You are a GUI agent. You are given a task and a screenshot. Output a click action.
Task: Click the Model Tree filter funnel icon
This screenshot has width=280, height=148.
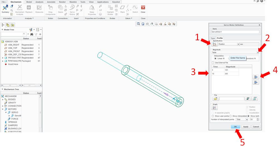pyautogui.click(x=36, y=34)
